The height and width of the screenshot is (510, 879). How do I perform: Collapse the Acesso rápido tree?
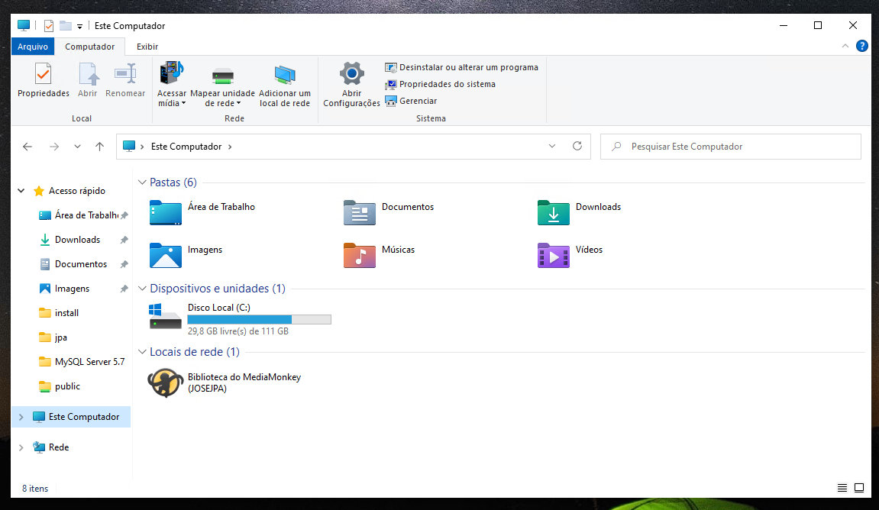pyautogui.click(x=21, y=191)
